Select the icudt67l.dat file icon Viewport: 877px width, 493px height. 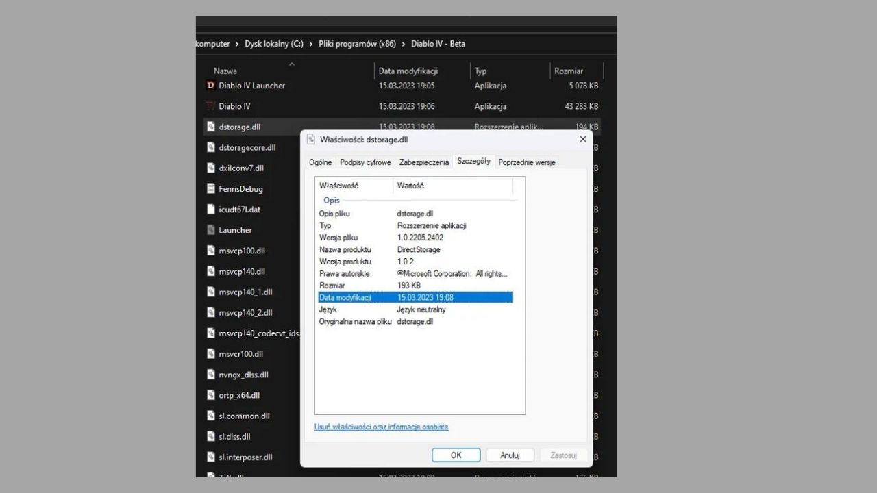[x=211, y=210]
